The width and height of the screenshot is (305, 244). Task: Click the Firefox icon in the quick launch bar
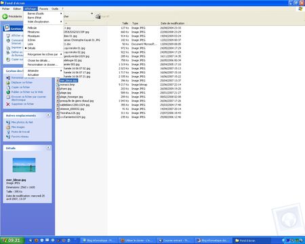coord(36,241)
